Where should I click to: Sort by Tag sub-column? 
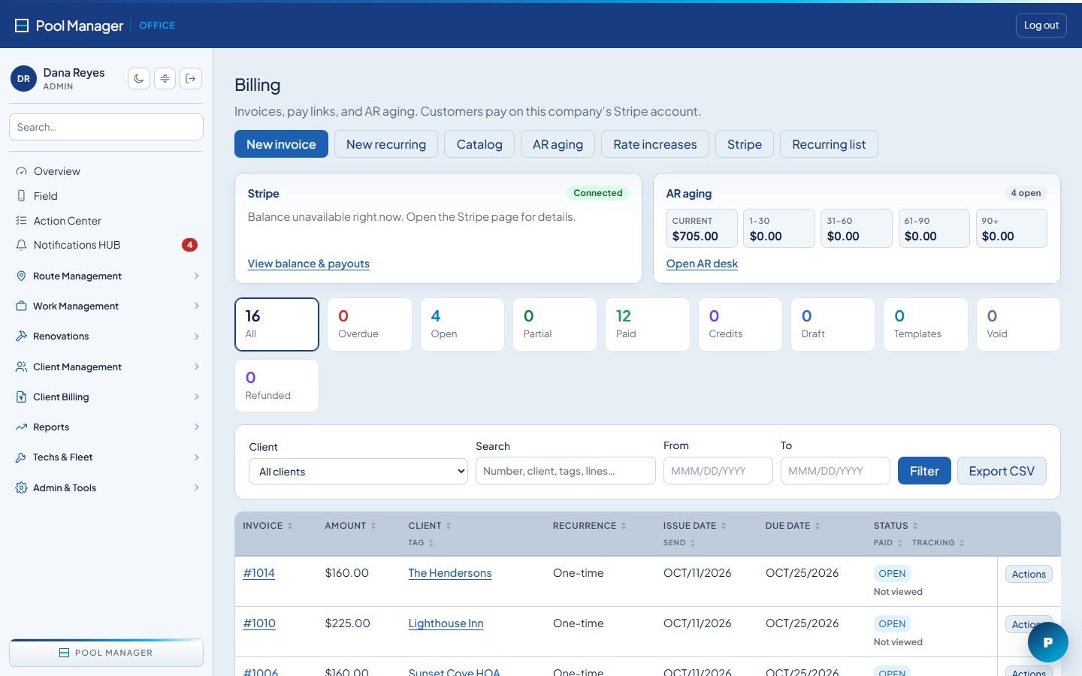coord(421,542)
